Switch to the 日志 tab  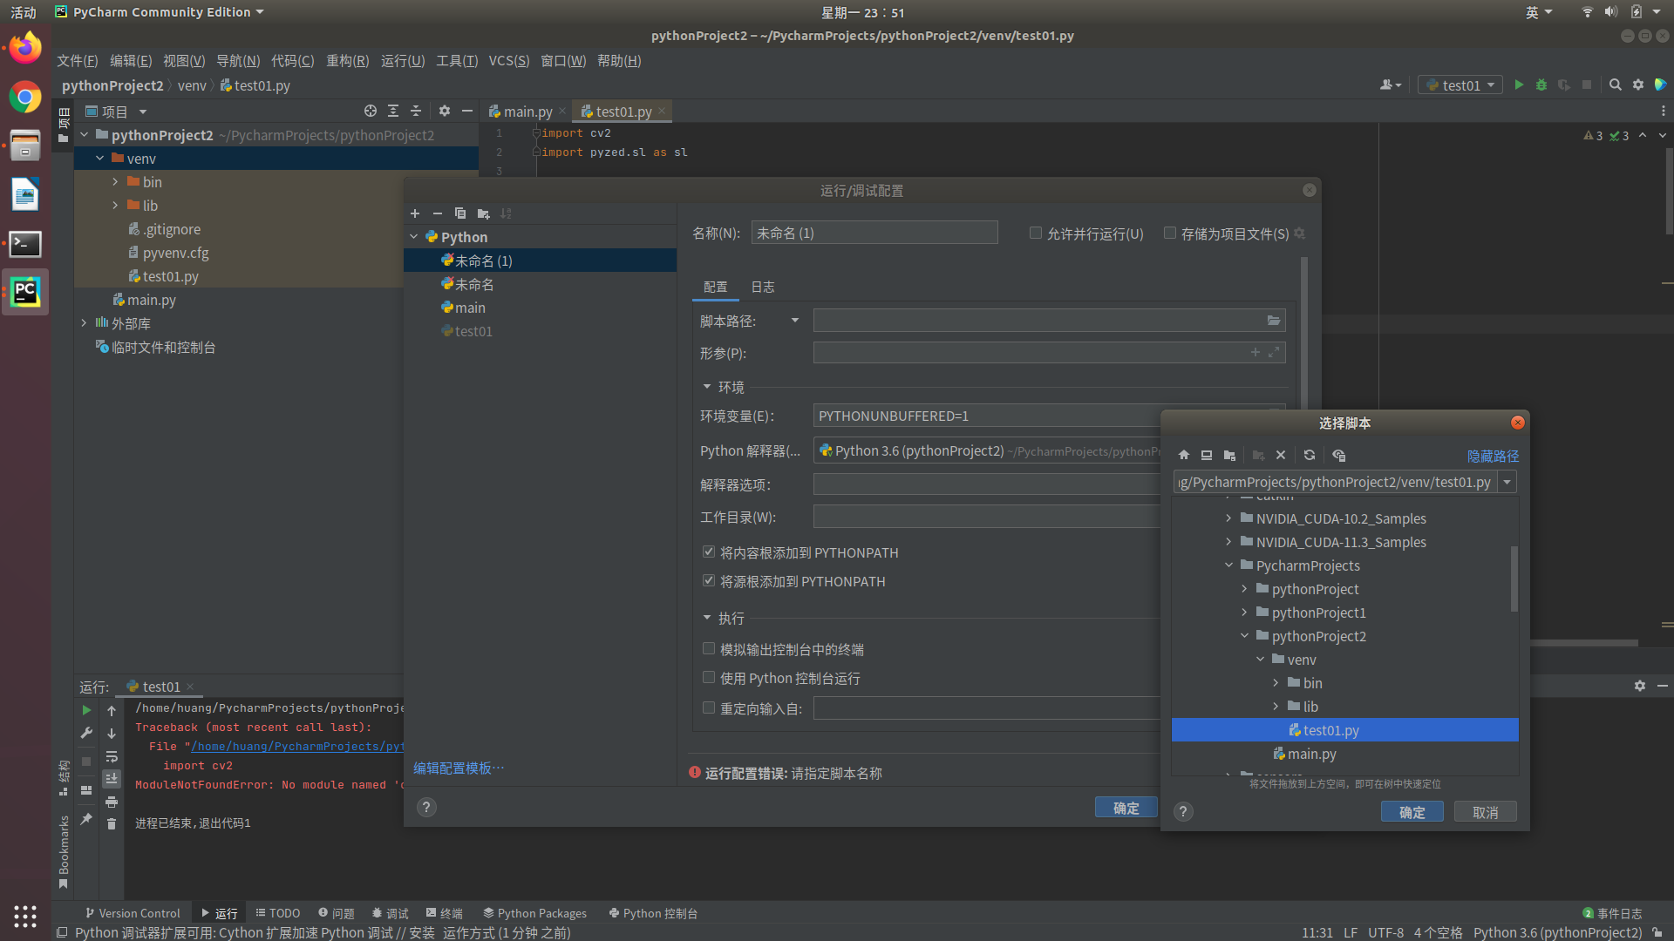[762, 286]
